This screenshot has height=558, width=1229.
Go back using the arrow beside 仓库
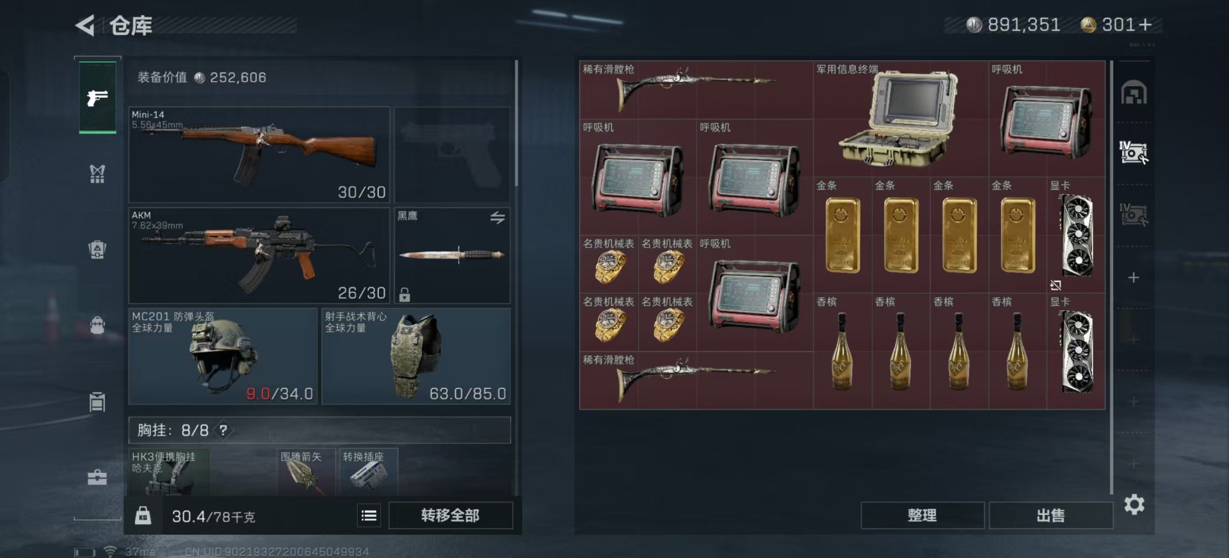[85, 26]
